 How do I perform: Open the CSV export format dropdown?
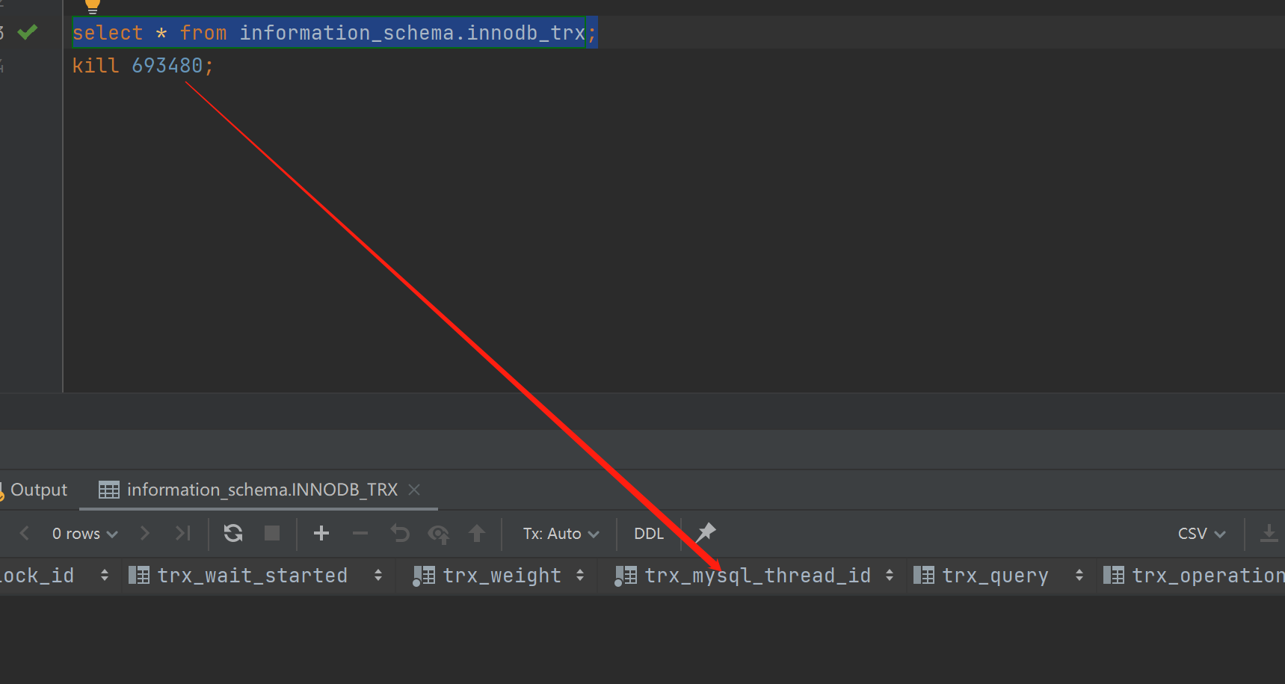(x=1202, y=534)
